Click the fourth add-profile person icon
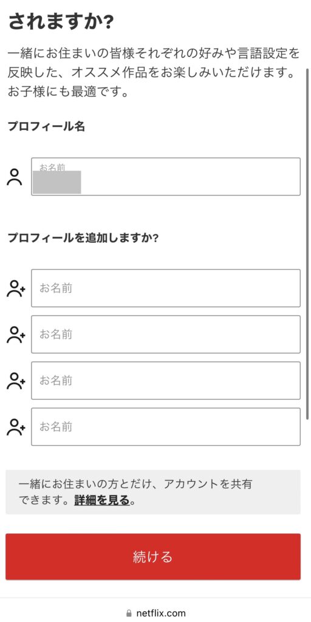This screenshot has width=311, height=622. pos(16,427)
